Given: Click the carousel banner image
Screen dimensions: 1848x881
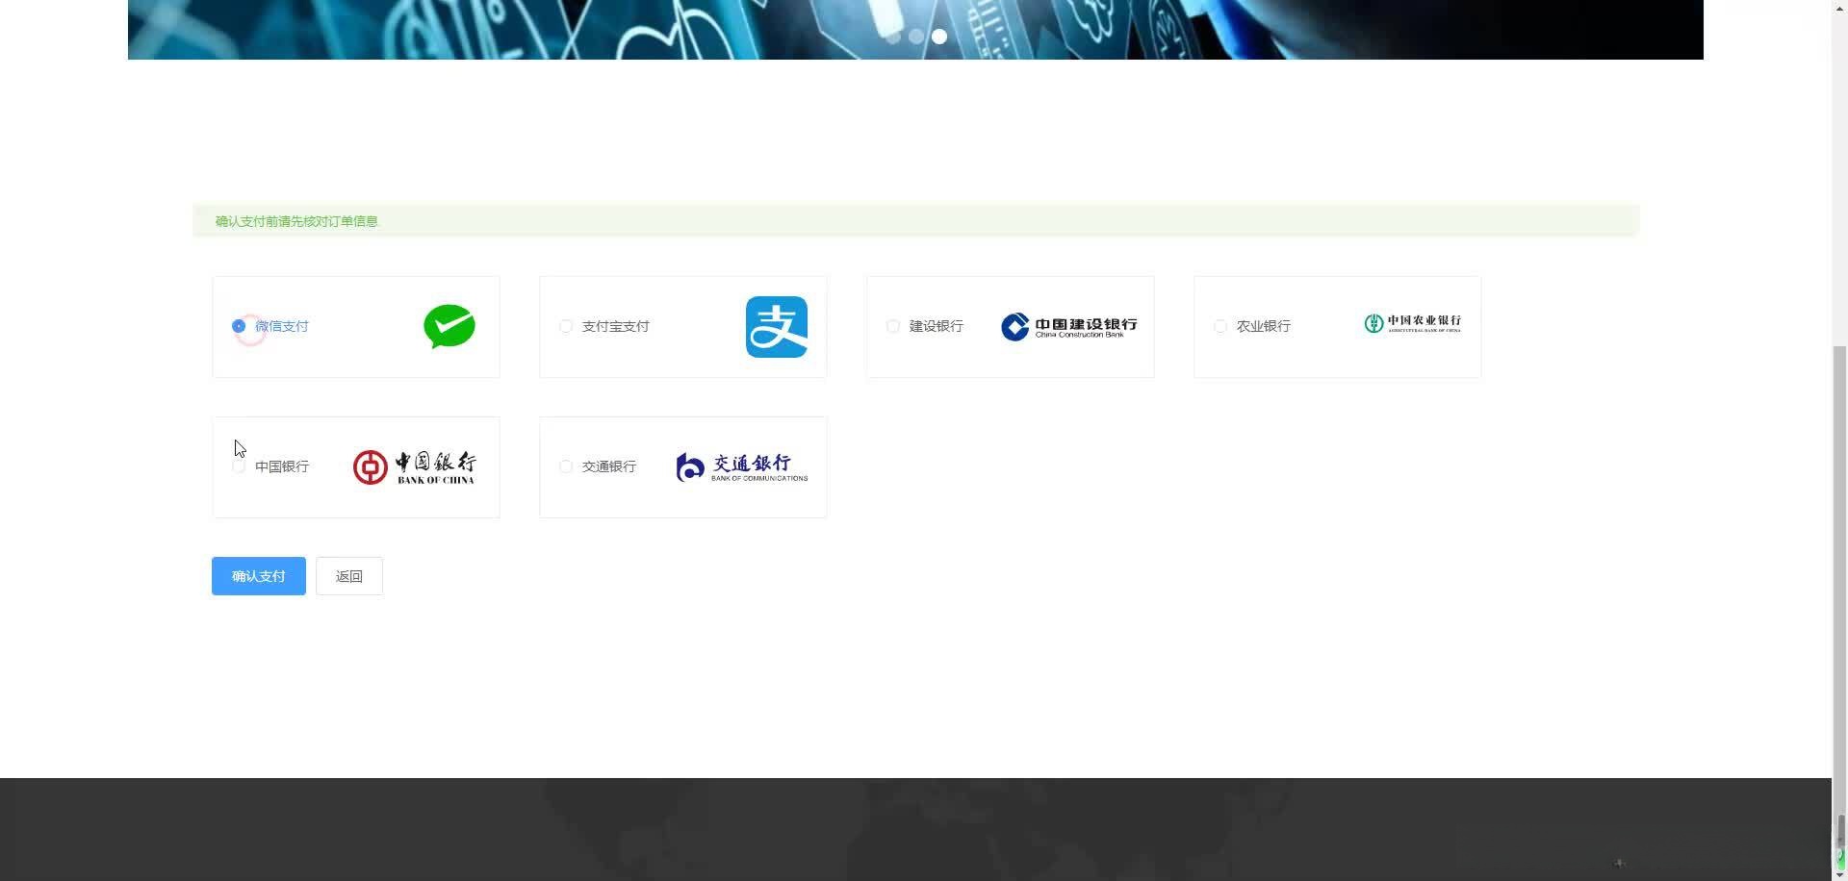Looking at the screenshot, I should [x=915, y=29].
